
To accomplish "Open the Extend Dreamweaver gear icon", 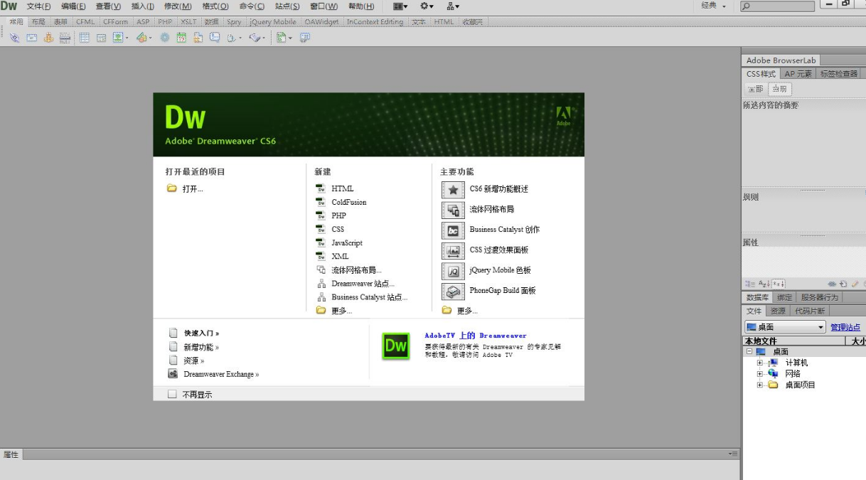I will tap(427, 6).
